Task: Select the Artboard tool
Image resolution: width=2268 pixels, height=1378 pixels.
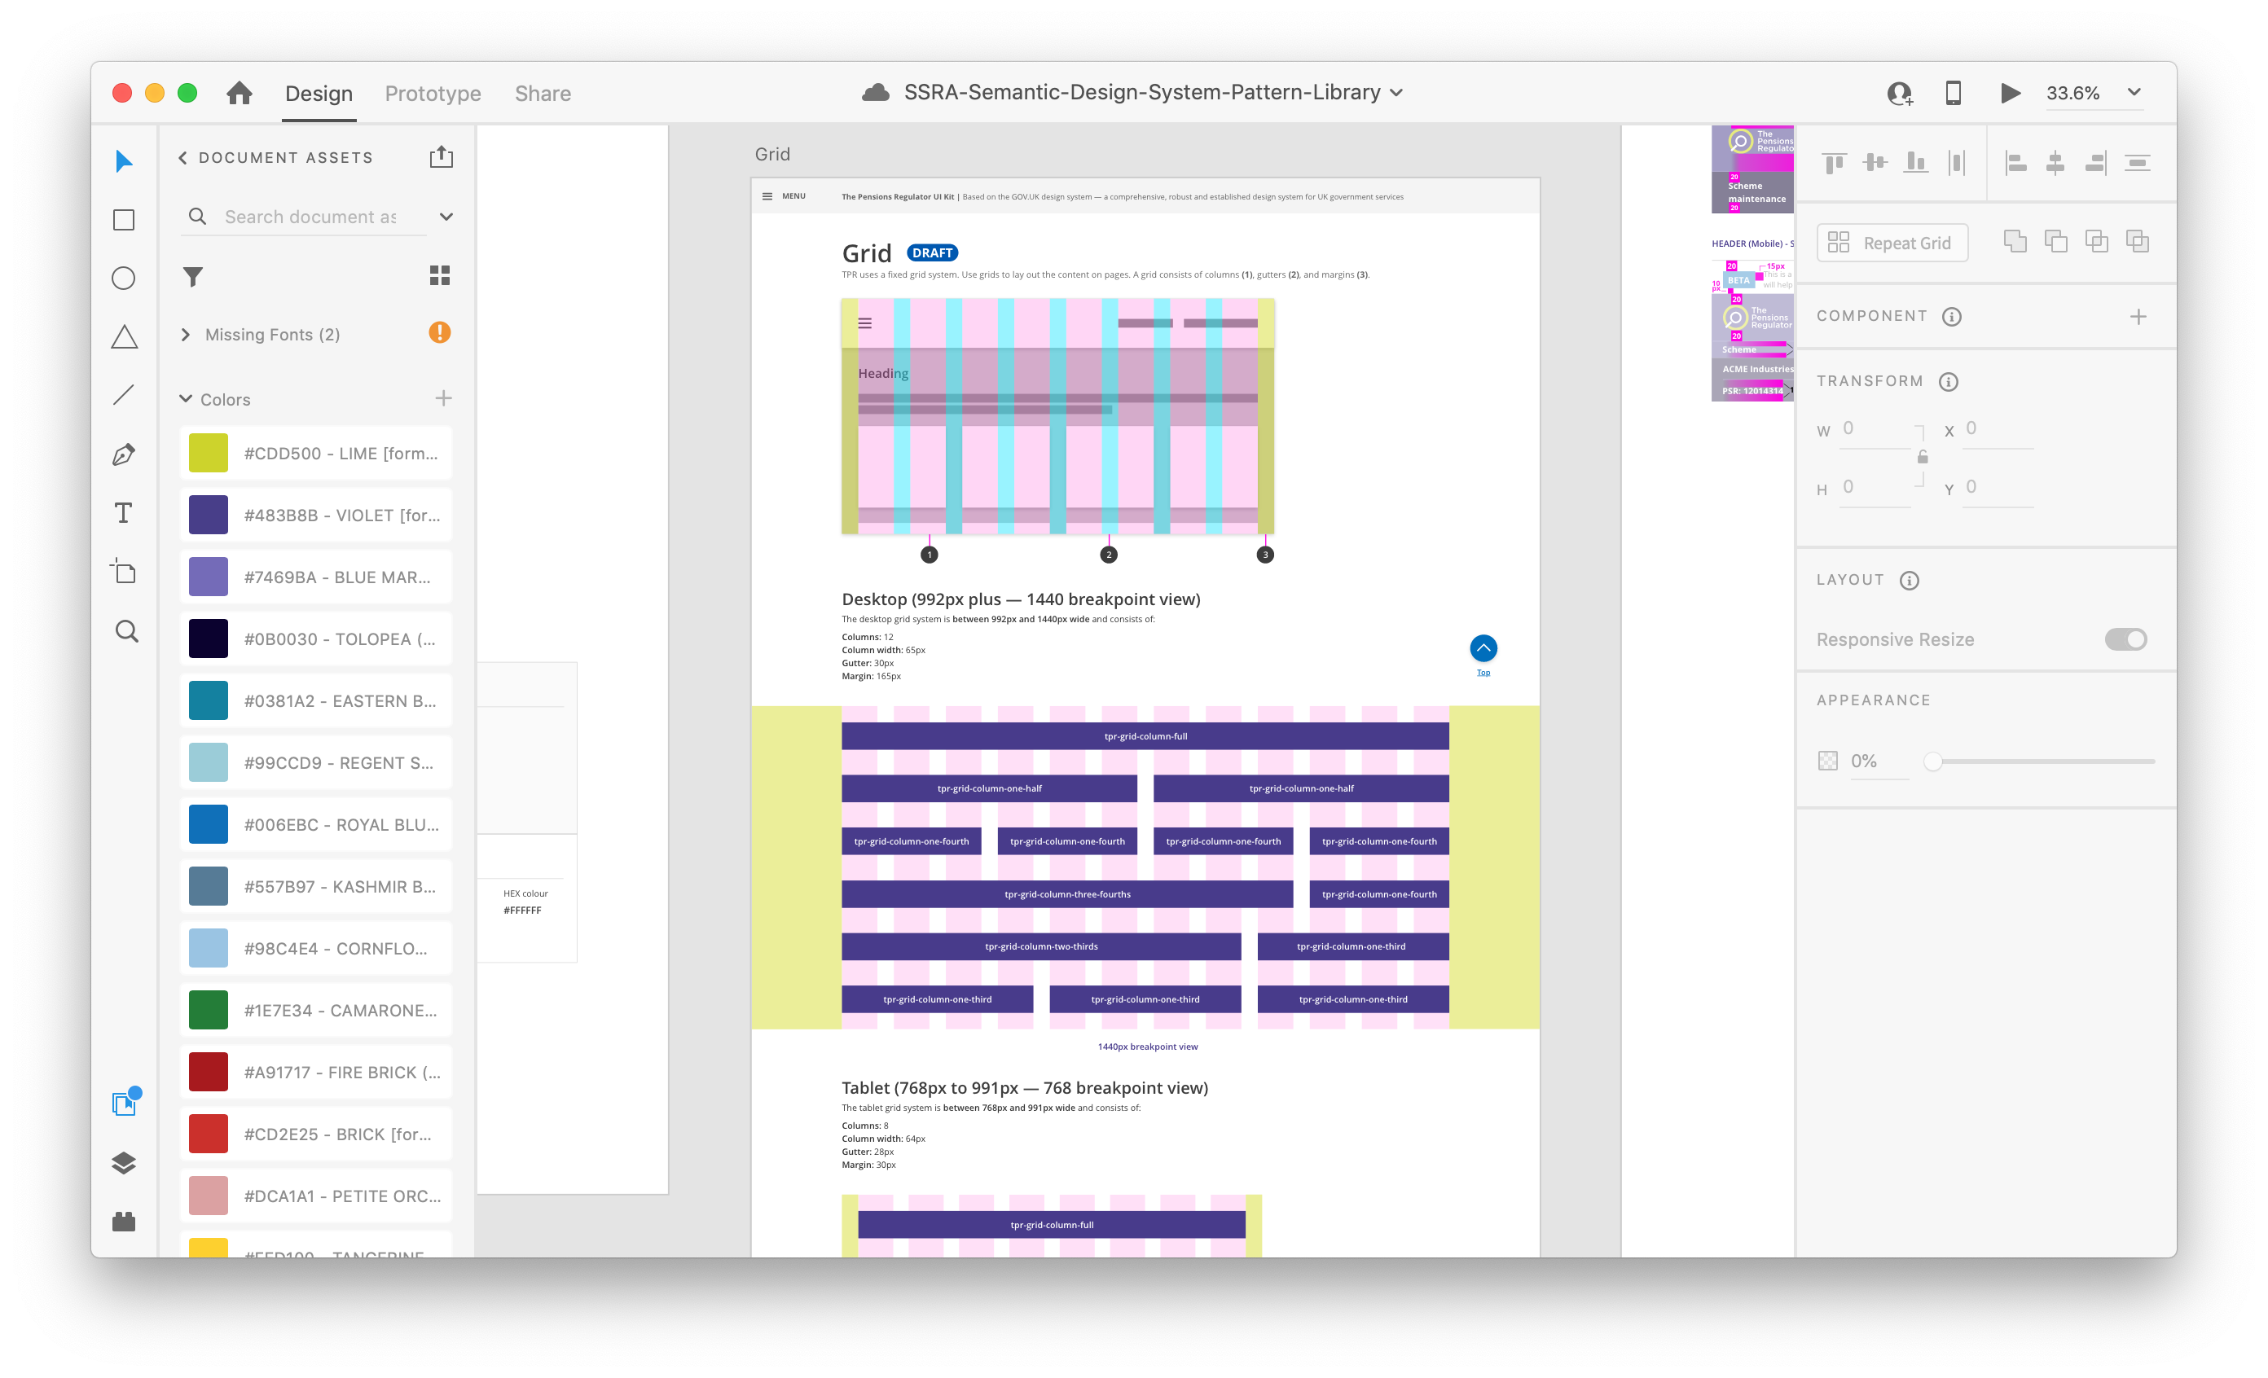Action: point(123,571)
